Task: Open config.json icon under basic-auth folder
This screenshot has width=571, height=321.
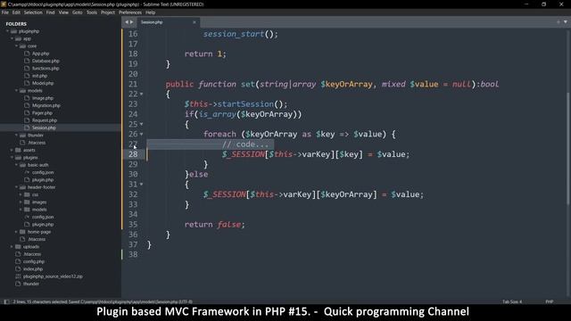Action: (x=27, y=172)
